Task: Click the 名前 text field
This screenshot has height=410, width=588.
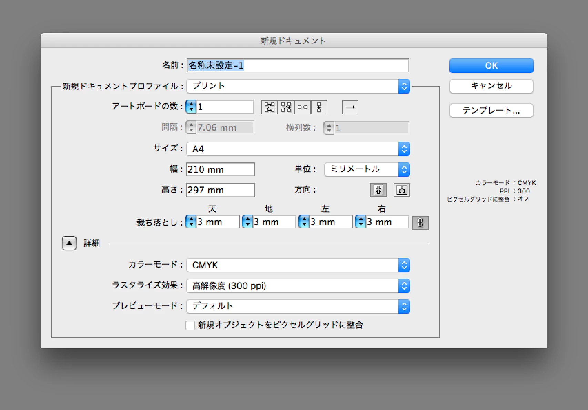Action: (x=298, y=65)
